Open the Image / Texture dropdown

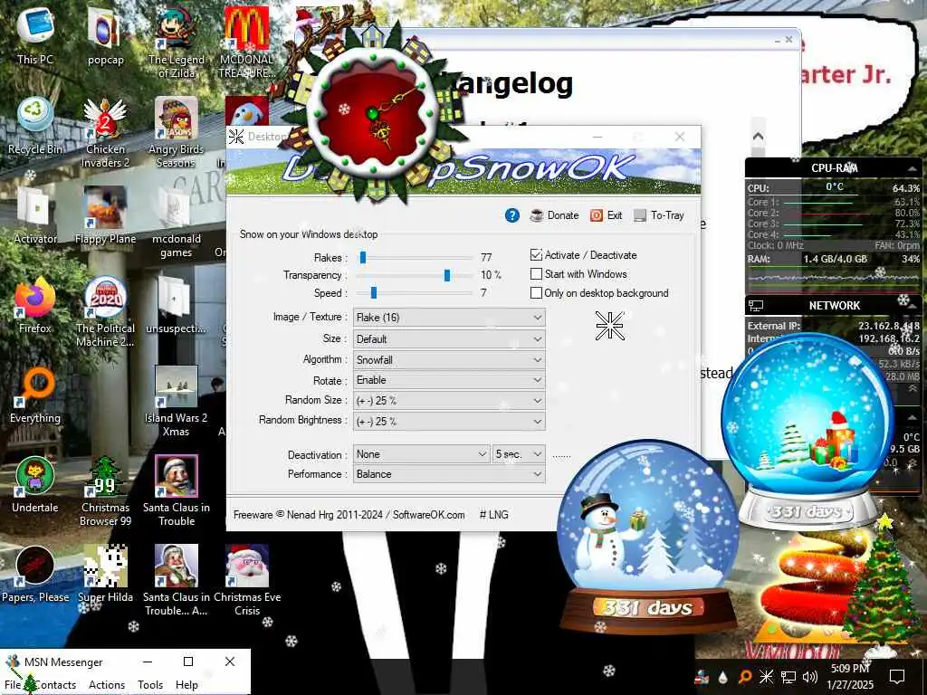tap(449, 318)
